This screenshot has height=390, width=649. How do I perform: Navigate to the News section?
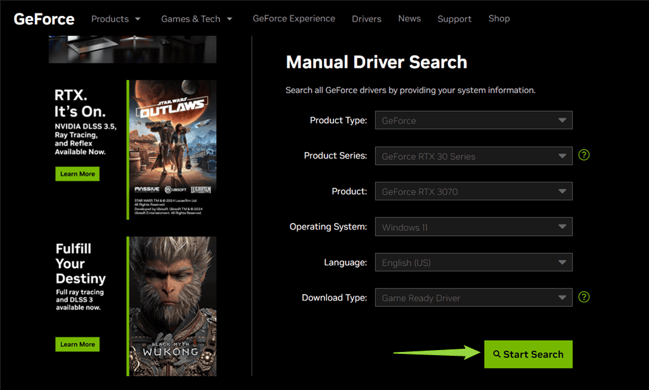coord(409,18)
